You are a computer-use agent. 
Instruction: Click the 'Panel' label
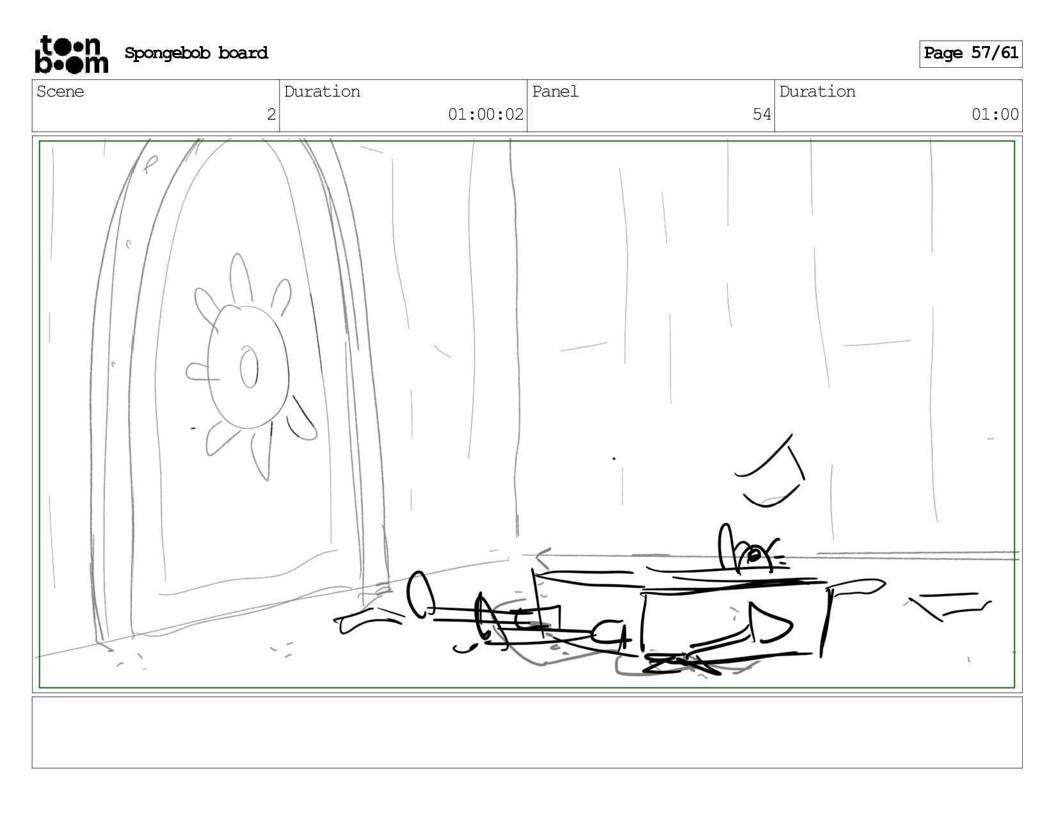pyautogui.click(x=555, y=92)
